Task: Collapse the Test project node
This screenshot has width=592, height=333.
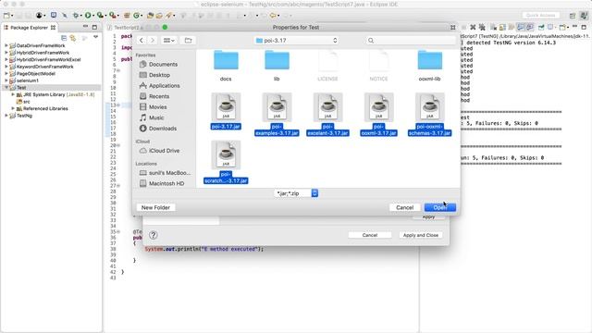Action: coord(6,87)
